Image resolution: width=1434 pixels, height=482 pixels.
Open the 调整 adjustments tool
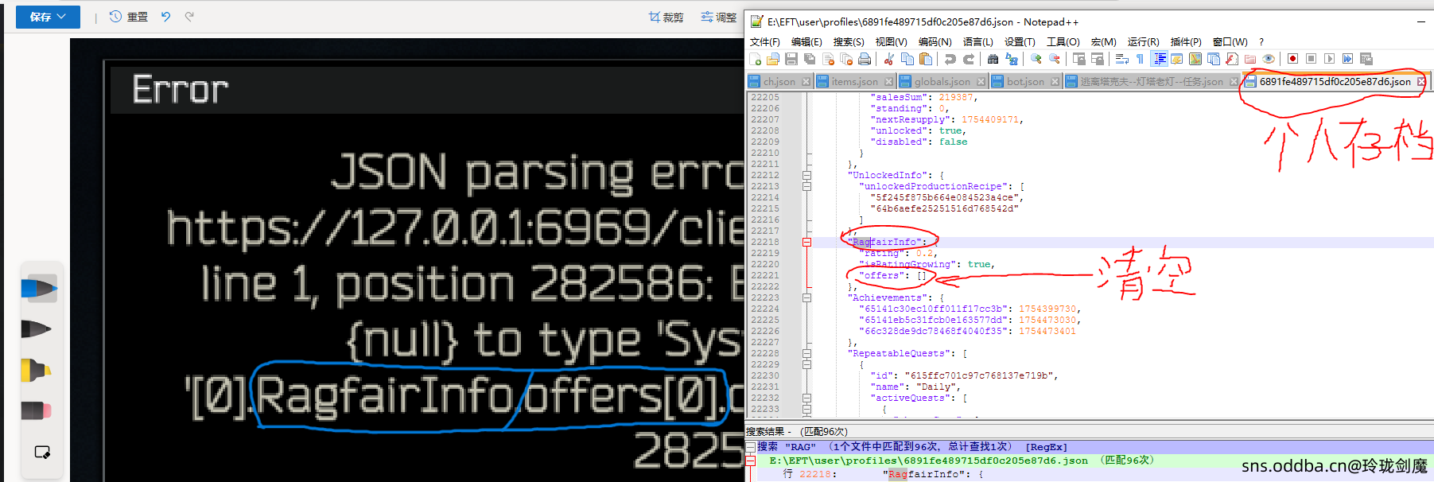pos(718,17)
